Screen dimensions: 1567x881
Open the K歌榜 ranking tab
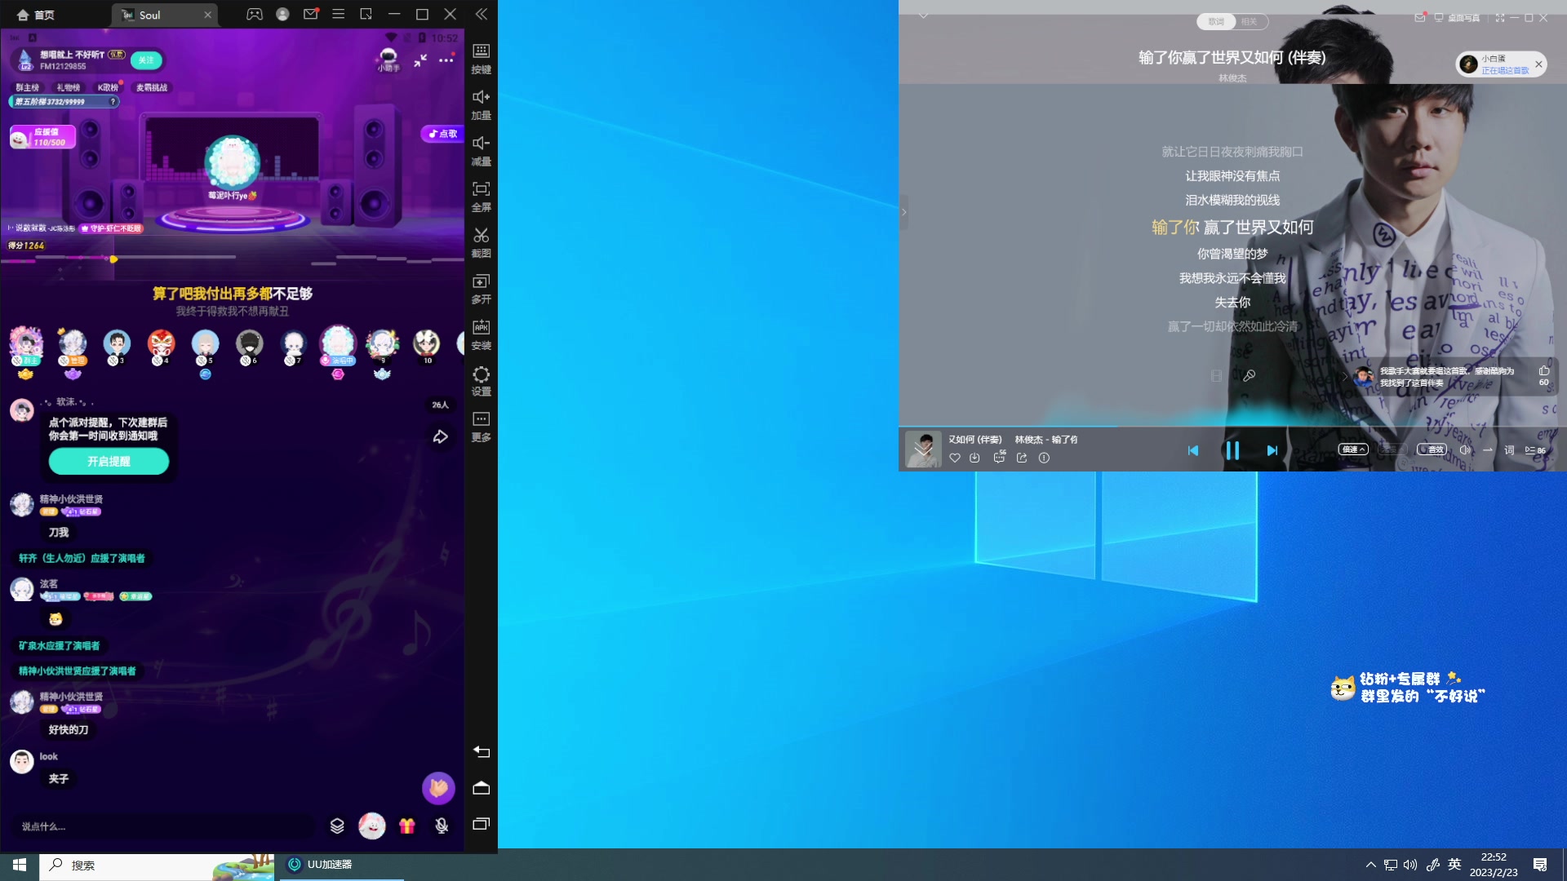(x=108, y=87)
